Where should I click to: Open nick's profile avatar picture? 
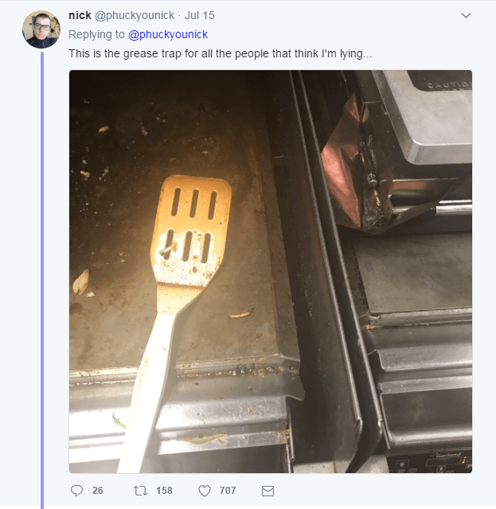pyautogui.click(x=41, y=29)
